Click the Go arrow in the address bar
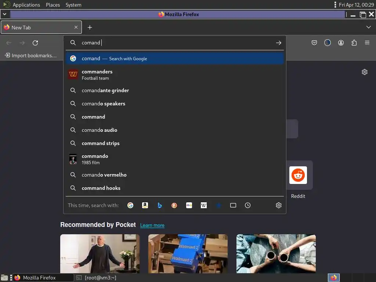Viewport: 376px width, 282px height. click(278, 43)
